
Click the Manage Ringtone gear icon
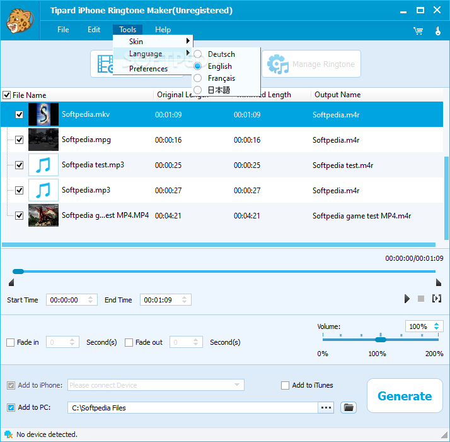tap(277, 64)
